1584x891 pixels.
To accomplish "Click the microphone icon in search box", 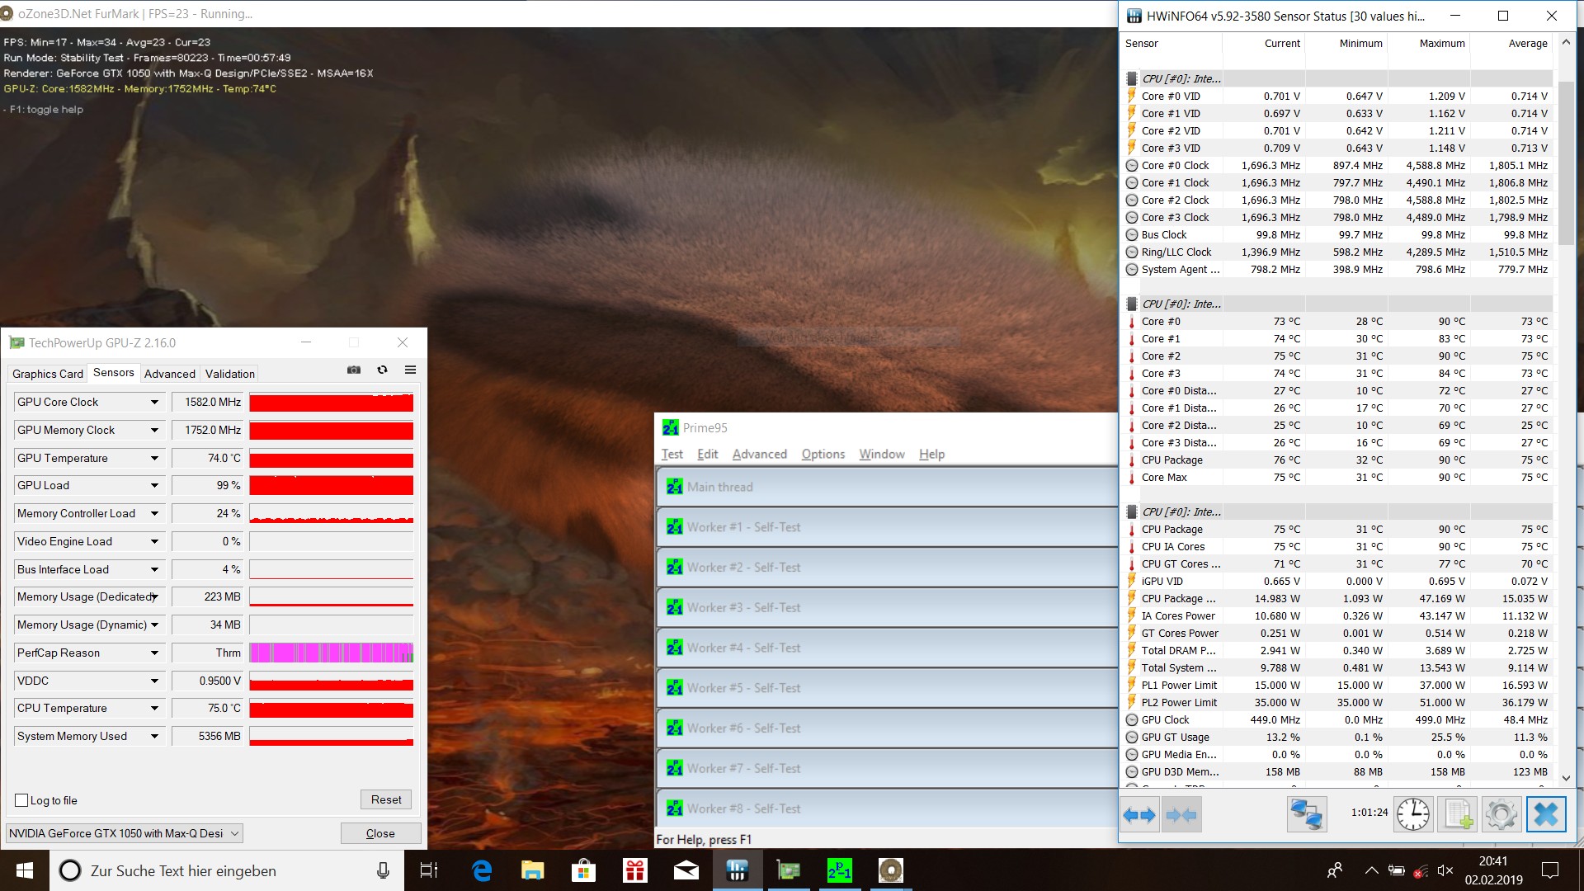I will [x=383, y=870].
